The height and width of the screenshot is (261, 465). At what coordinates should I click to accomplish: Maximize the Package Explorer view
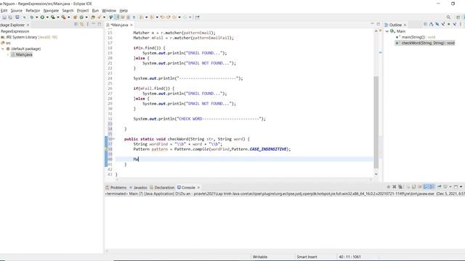pos(100,24)
